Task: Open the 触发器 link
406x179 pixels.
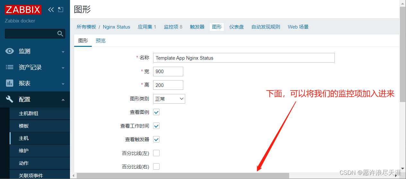Action: click(197, 27)
